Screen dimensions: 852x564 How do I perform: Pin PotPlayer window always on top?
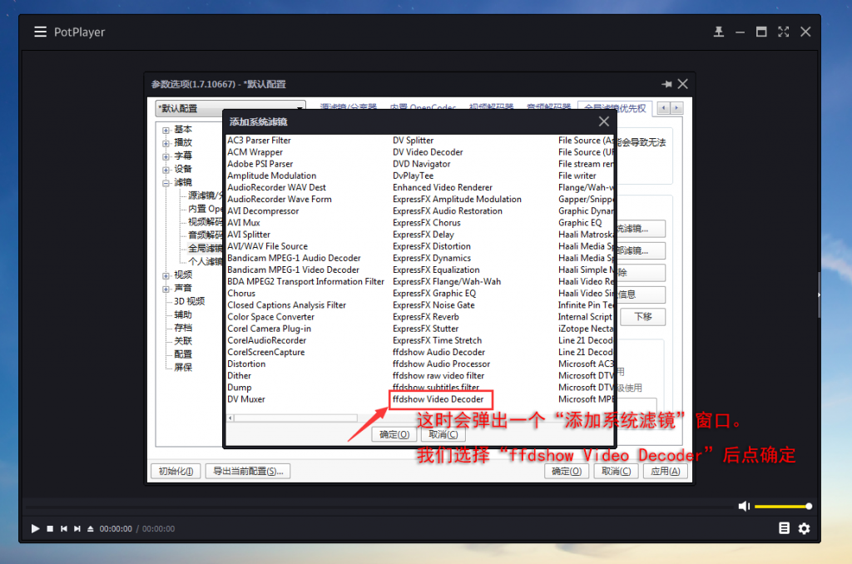pos(718,32)
